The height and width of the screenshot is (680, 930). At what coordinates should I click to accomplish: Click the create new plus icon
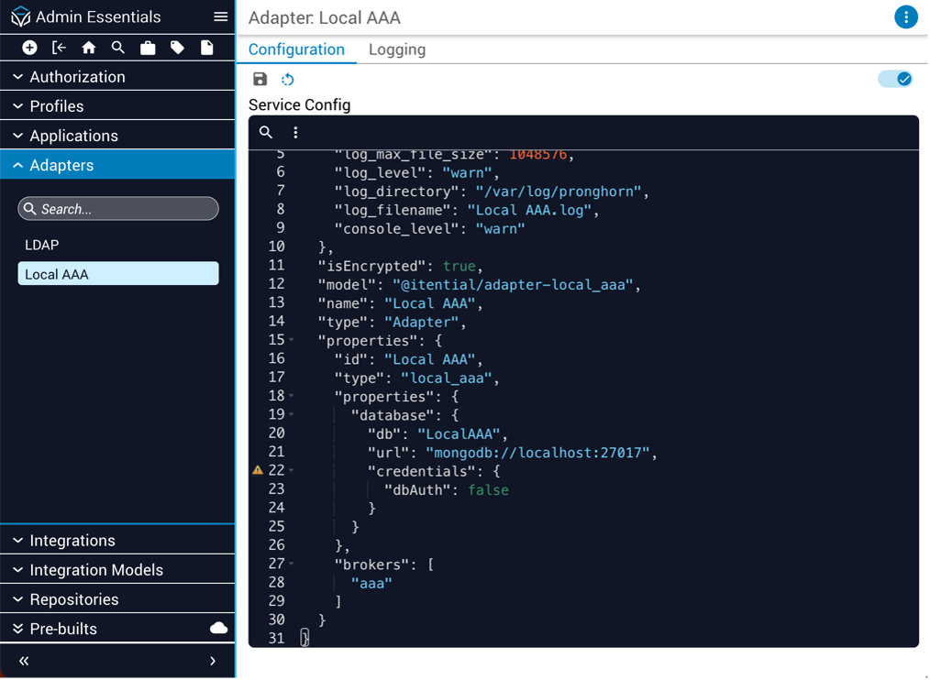tap(29, 48)
